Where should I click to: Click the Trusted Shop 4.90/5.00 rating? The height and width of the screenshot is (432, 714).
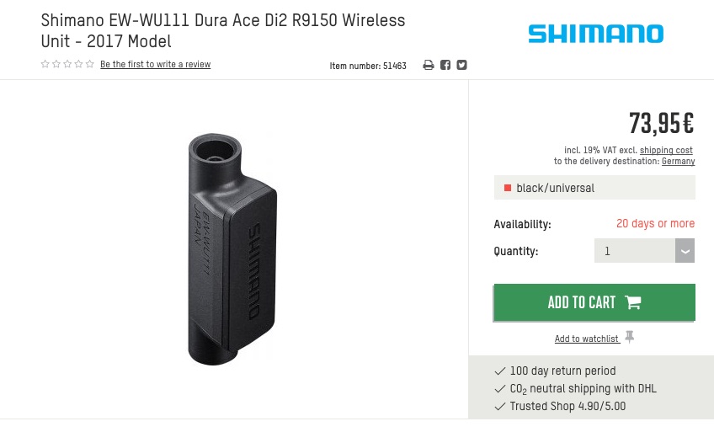pyautogui.click(x=567, y=406)
